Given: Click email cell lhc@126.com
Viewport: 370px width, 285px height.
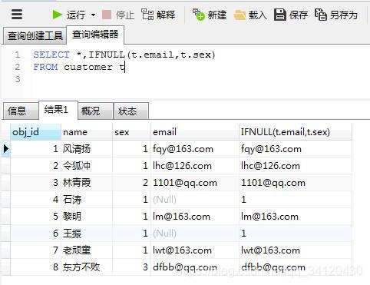Looking at the screenshot, I should [195, 166].
